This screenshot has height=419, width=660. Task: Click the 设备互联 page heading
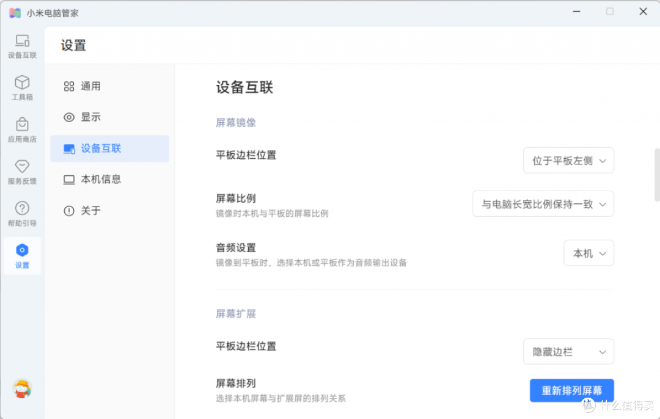click(x=244, y=87)
